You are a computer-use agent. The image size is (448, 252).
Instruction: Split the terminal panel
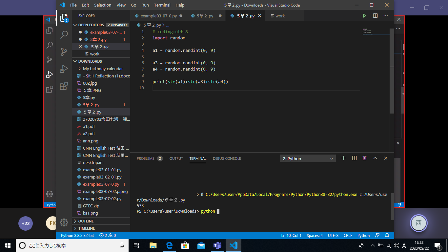(354, 158)
